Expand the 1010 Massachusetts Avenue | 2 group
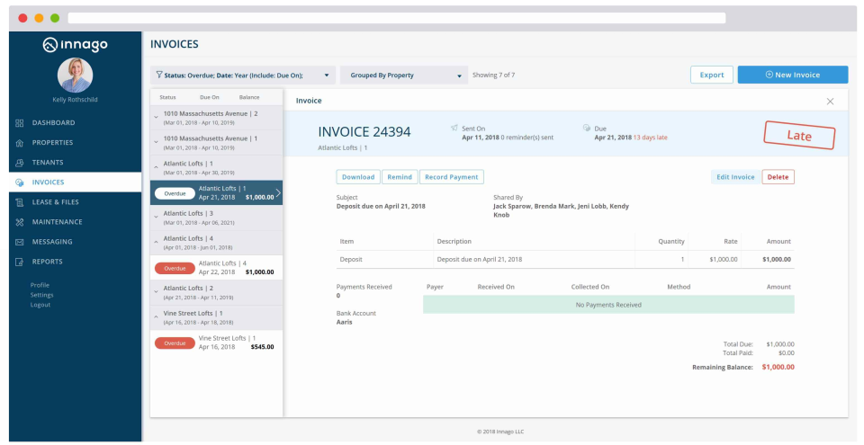The width and height of the screenshot is (864, 445). (156, 117)
